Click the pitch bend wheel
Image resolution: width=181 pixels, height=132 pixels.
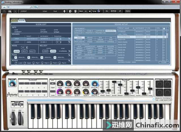coord(13,118)
